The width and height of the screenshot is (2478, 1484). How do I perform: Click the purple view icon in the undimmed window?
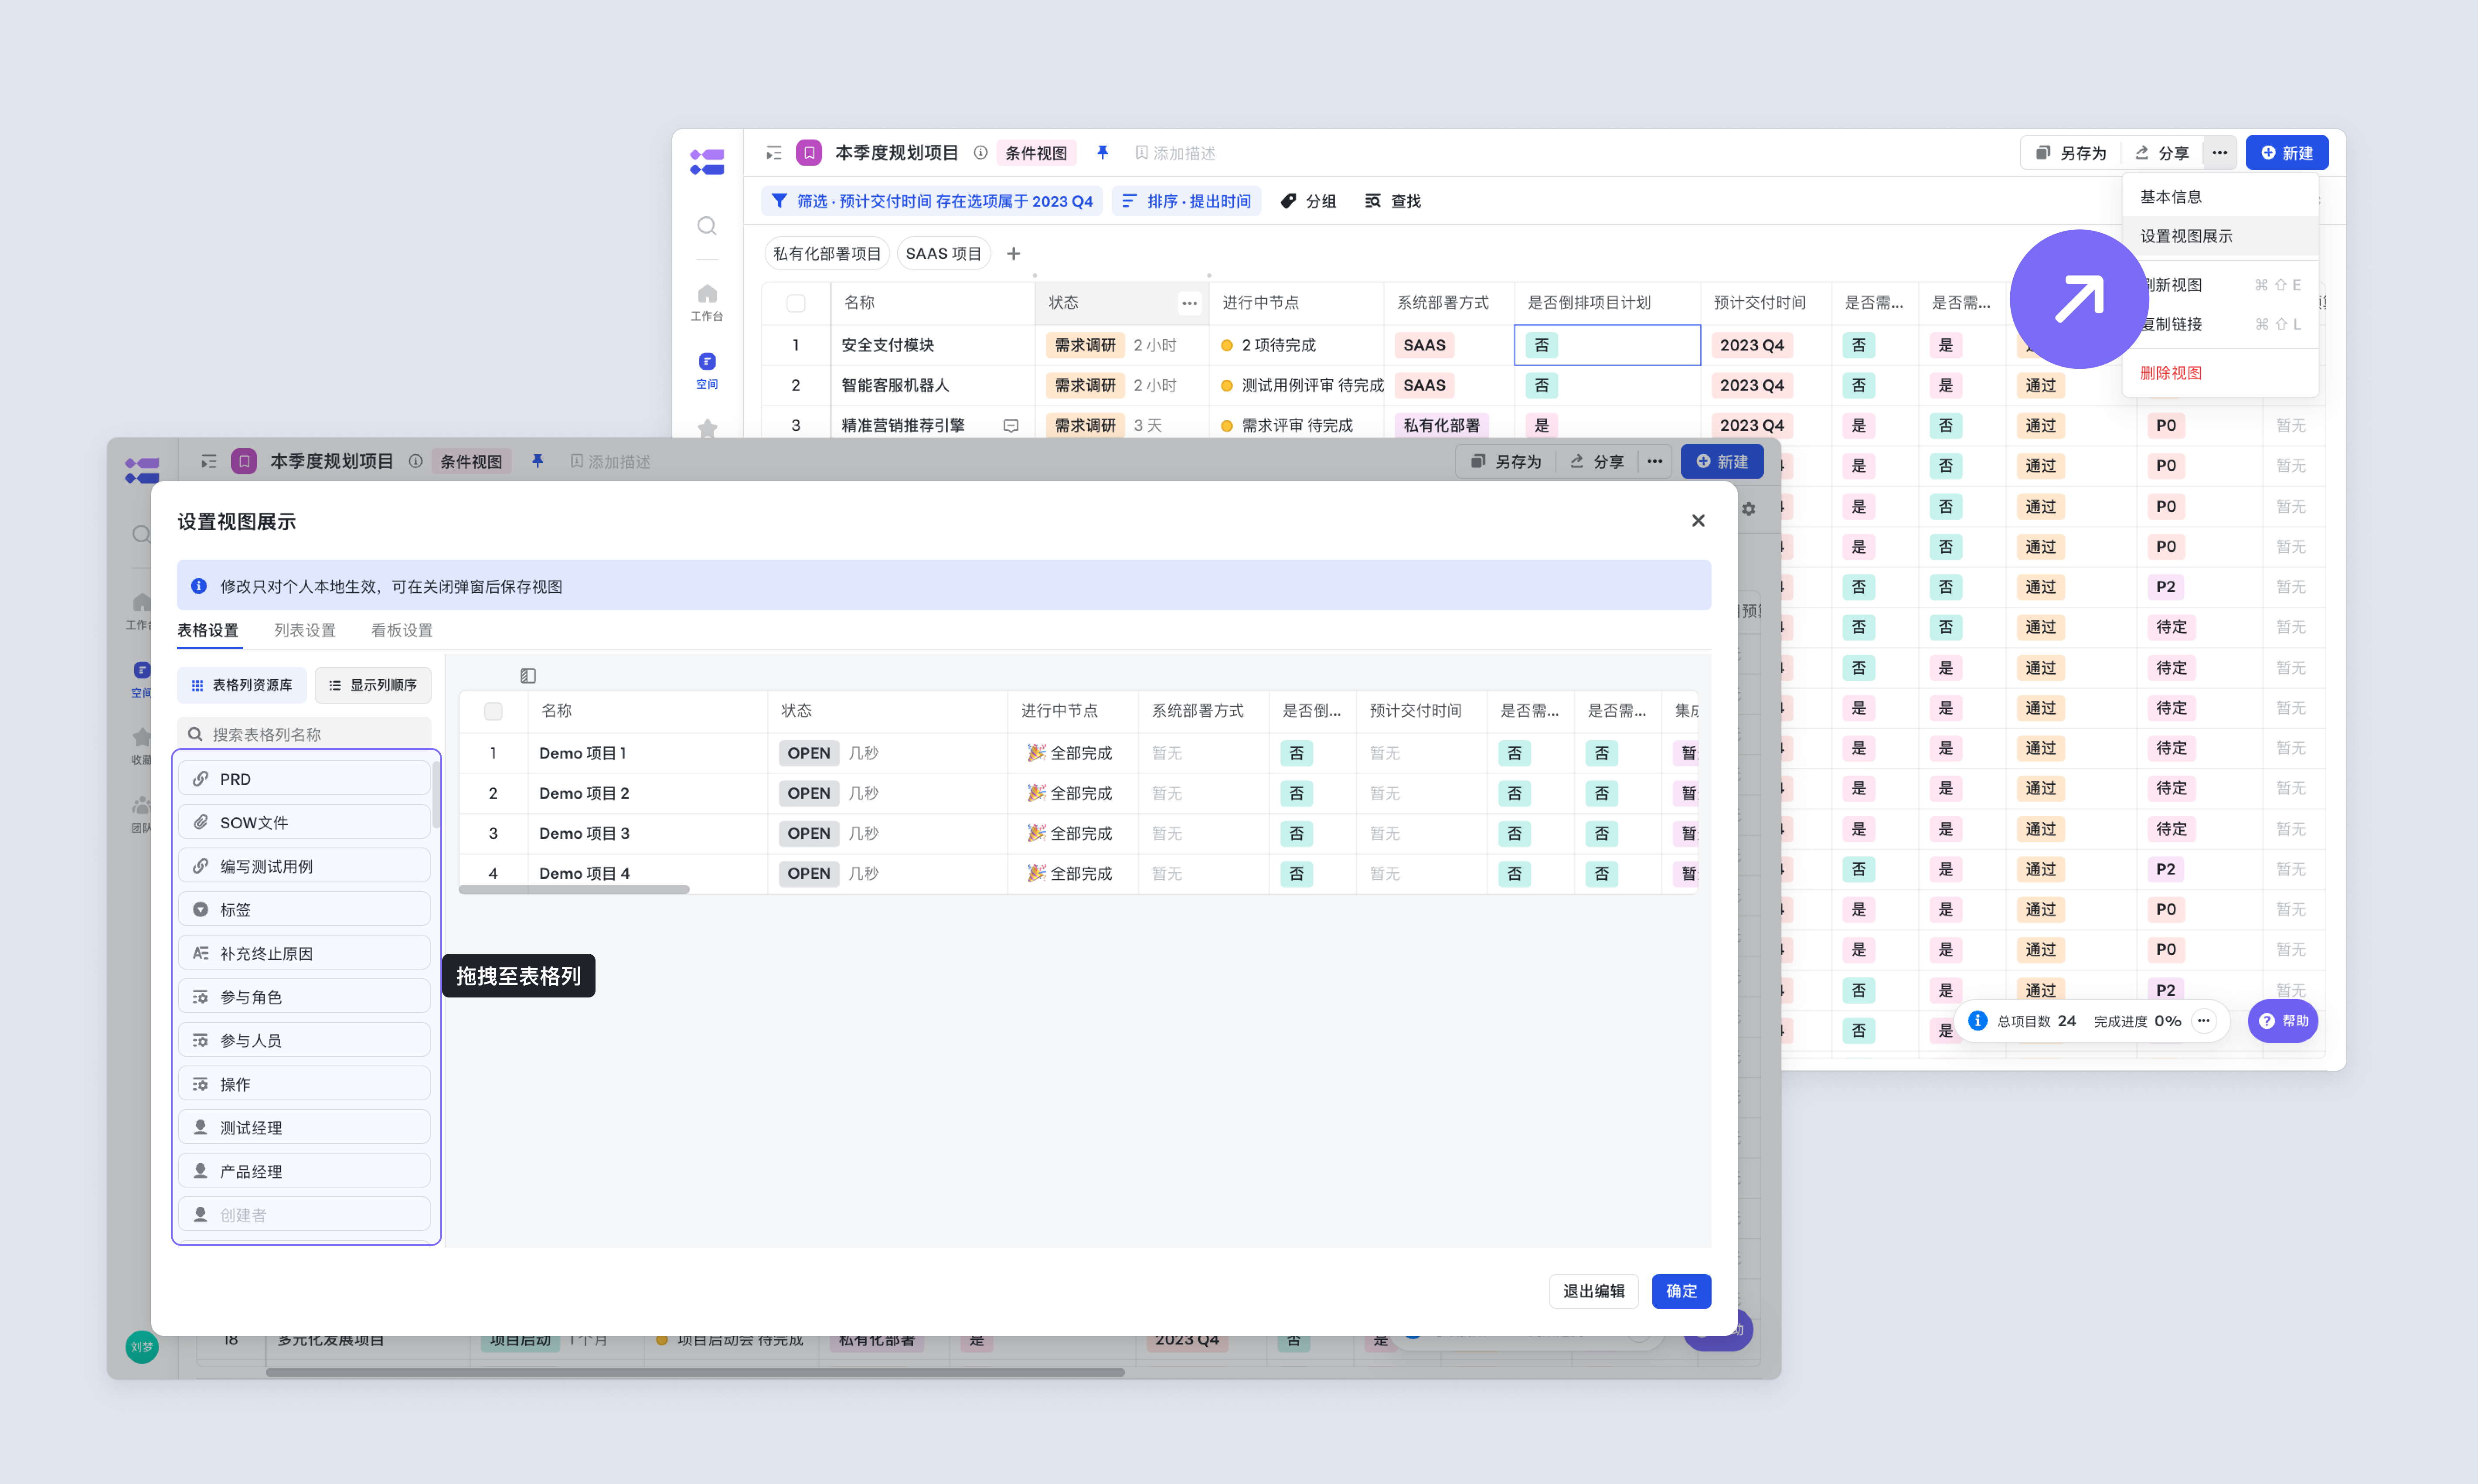(x=809, y=153)
